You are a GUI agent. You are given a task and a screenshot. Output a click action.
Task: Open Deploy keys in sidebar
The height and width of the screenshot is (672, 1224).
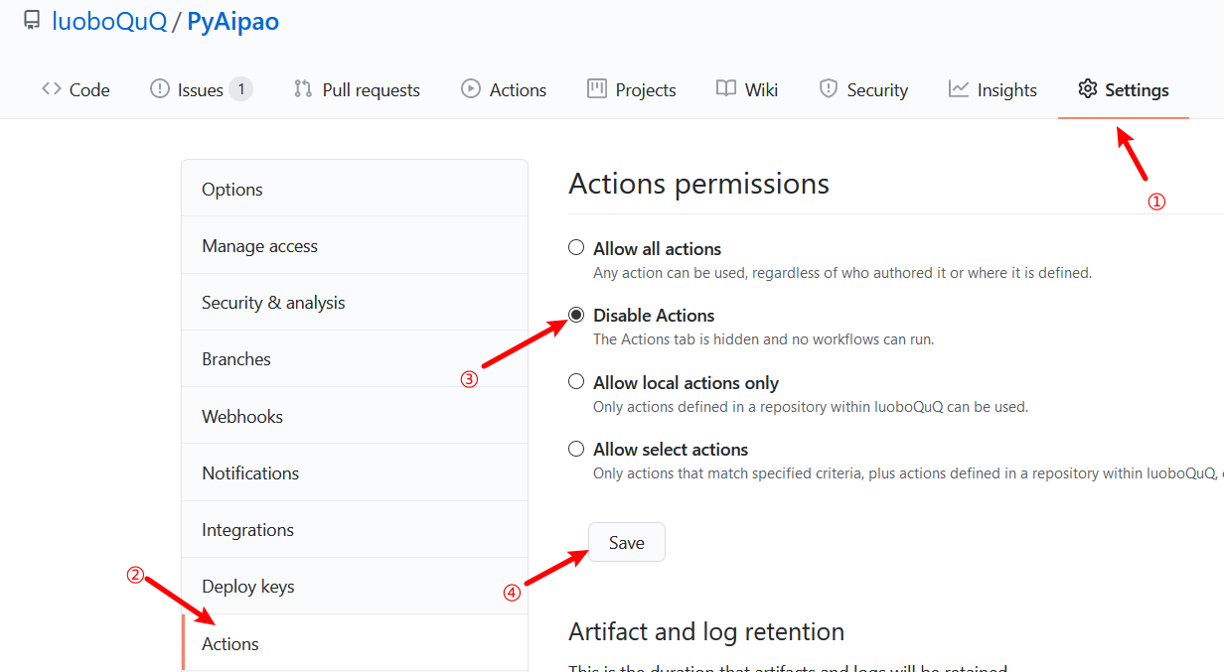click(355, 586)
